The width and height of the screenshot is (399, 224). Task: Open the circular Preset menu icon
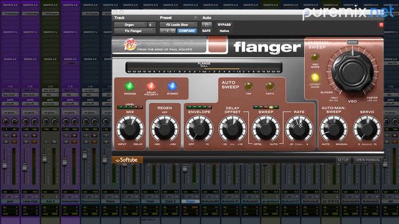(x=195, y=18)
